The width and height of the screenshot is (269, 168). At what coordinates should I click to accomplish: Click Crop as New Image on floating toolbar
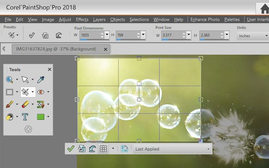[x=82, y=149]
